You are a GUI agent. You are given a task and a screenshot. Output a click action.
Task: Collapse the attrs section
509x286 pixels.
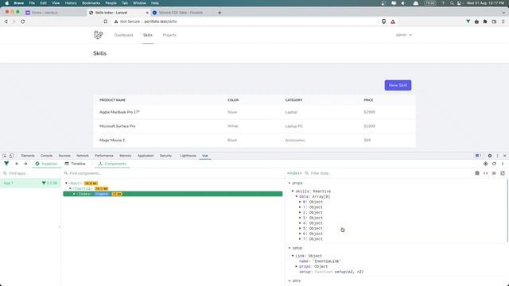(x=289, y=280)
